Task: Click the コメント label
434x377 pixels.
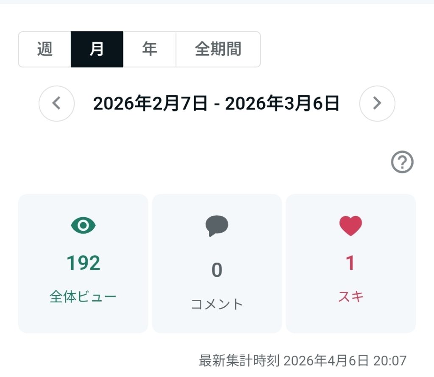Action: click(x=217, y=304)
